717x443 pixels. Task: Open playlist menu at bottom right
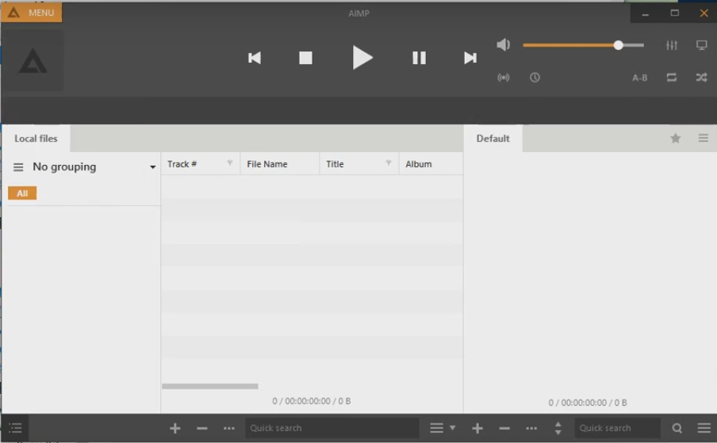tap(704, 429)
